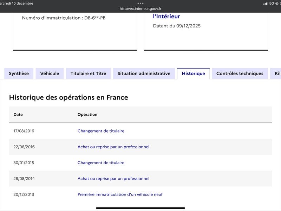Click Changement de titulaire dated 17/08/2016
Screen dimensions: 281x211
pyautogui.click(x=101, y=131)
